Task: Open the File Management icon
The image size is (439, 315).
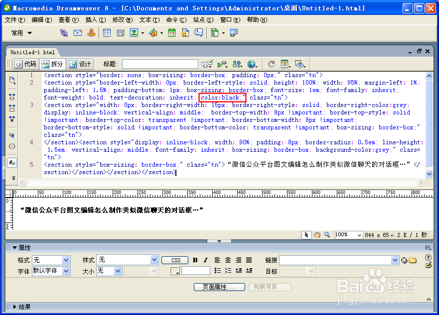Action: coord(237,64)
